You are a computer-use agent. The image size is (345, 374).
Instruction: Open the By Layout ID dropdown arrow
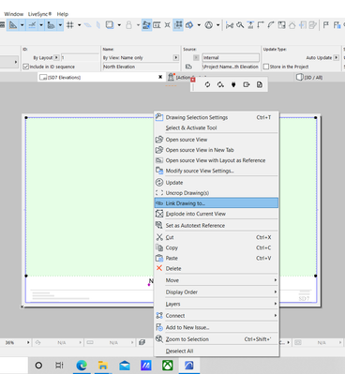[x=56, y=57]
